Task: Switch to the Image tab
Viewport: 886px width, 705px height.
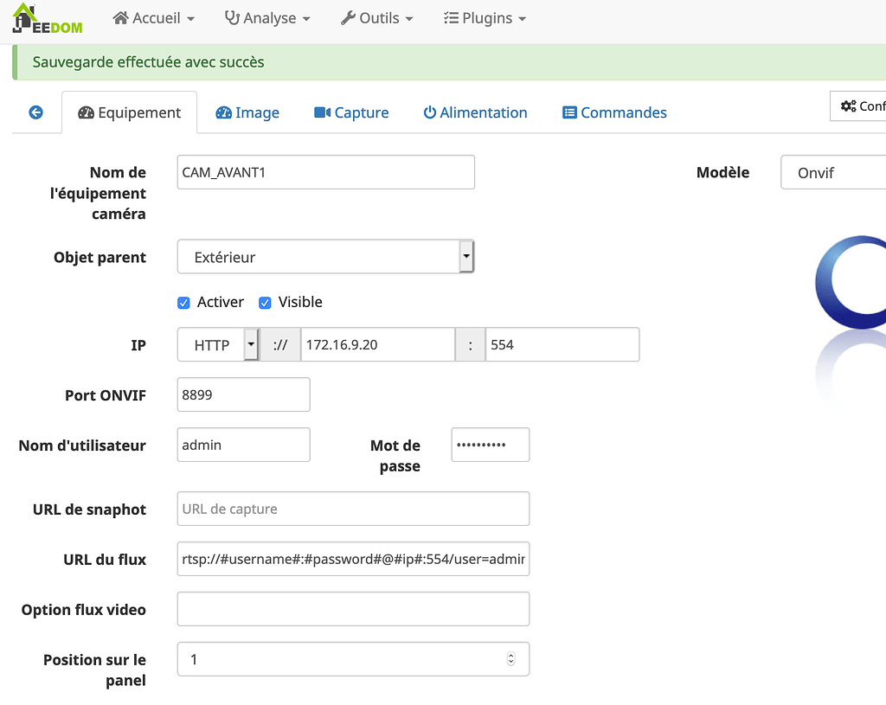Action: pyautogui.click(x=247, y=112)
